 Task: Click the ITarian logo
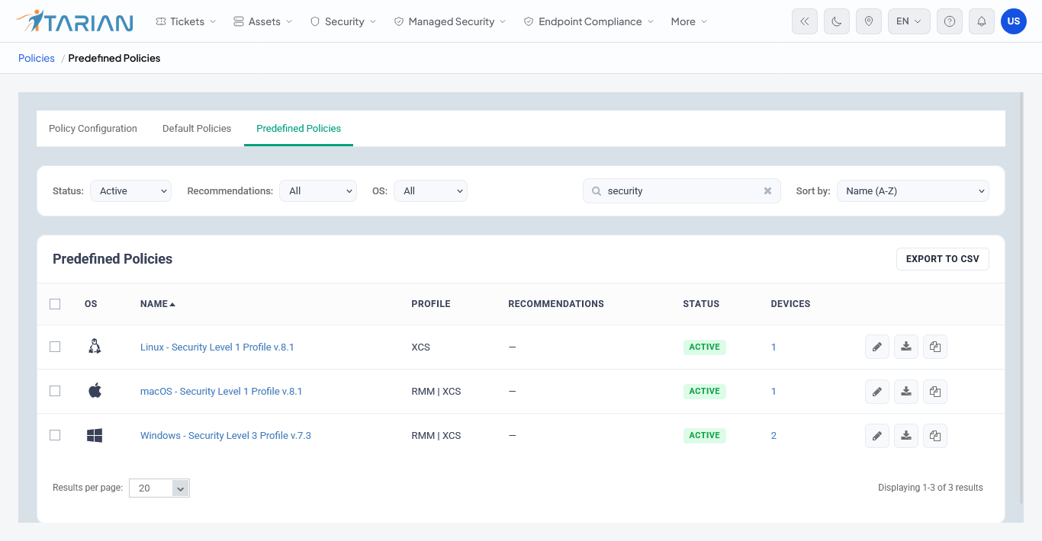pyautogui.click(x=74, y=21)
